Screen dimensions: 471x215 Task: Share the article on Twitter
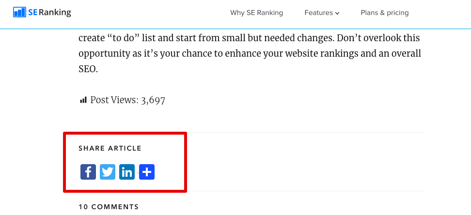click(x=108, y=172)
